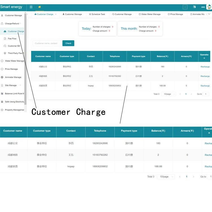Select page 1 in lower pagination
Viewport: 212px width, 212px height.
[x=187, y=177]
